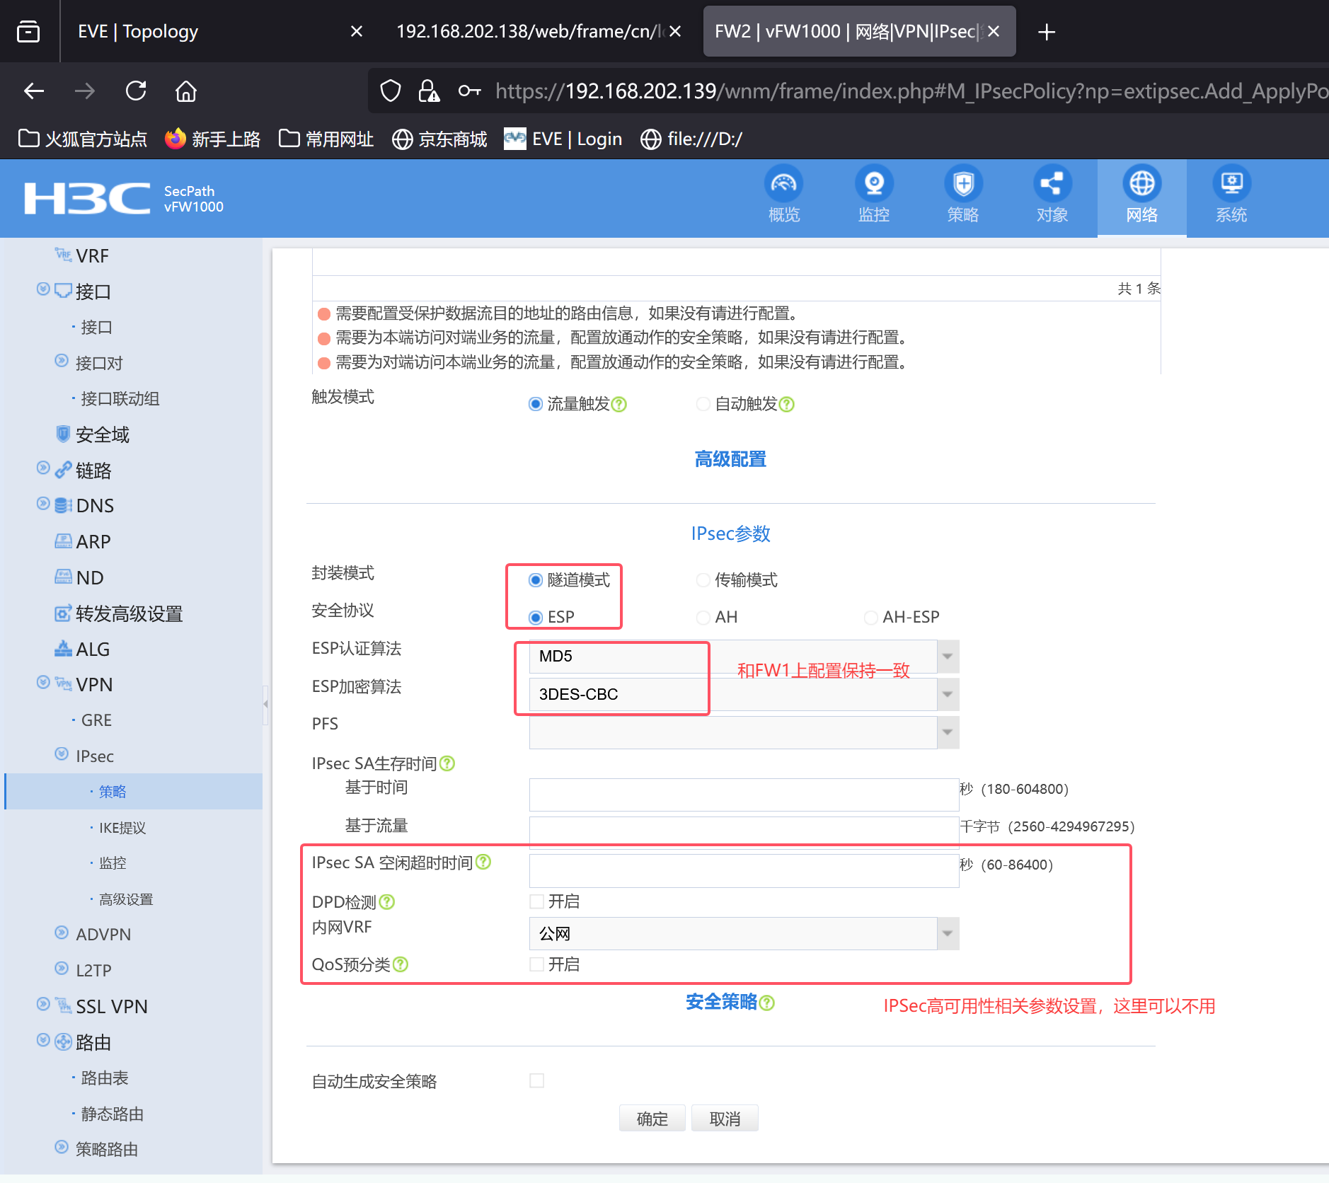Click 基于时间 lifetime input field
The height and width of the screenshot is (1183, 1329).
pos(744,795)
